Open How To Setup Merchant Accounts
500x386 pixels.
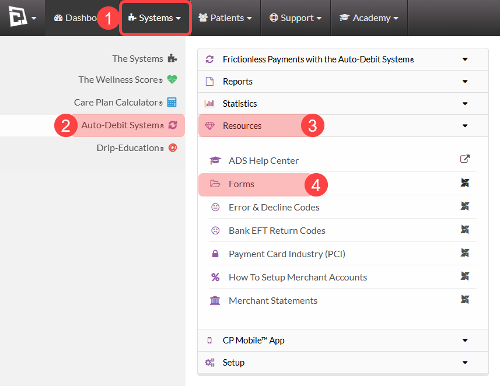(298, 278)
